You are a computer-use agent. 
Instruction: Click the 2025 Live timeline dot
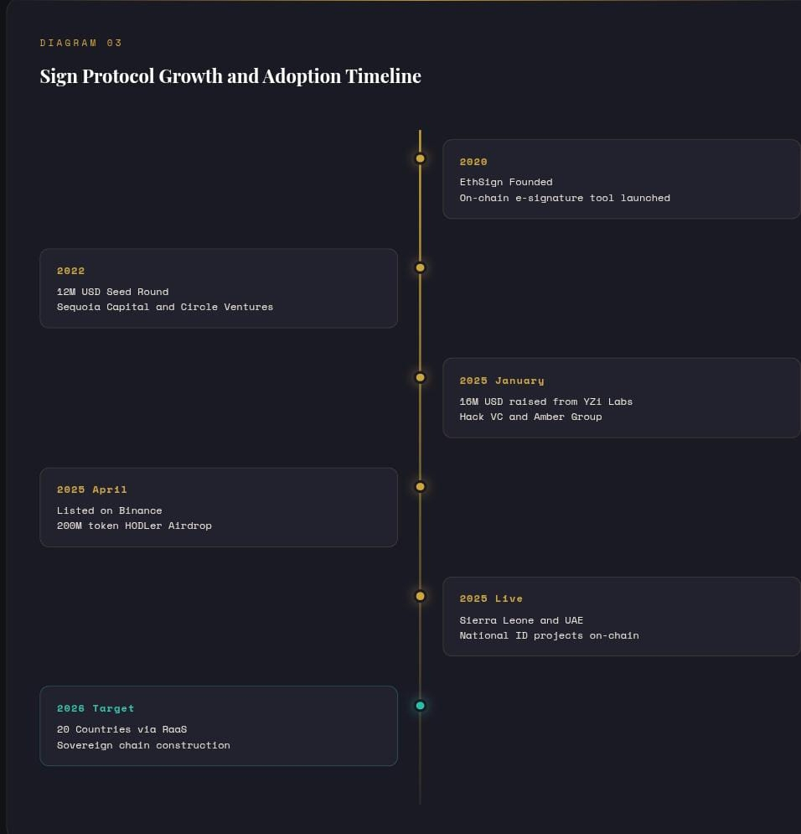click(421, 596)
